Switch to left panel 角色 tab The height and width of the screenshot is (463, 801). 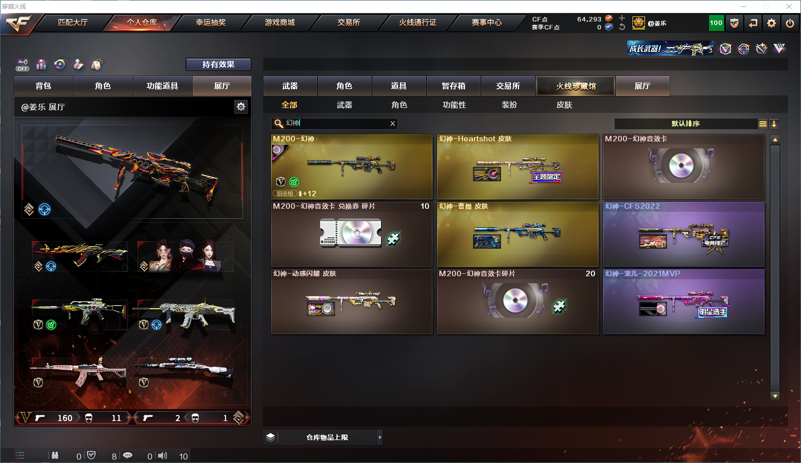[103, 86]
